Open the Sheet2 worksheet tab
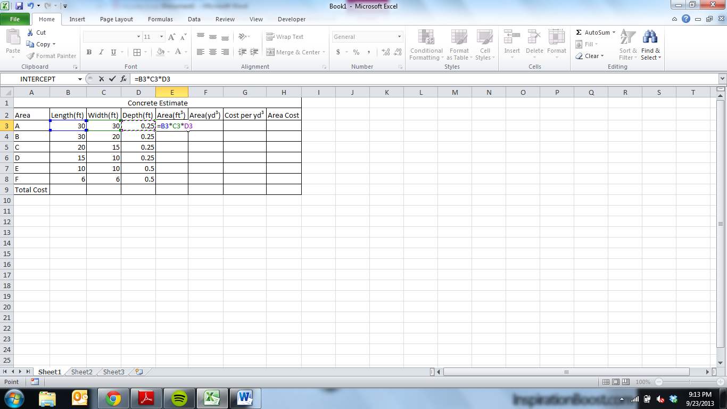 tap(81, 372)
